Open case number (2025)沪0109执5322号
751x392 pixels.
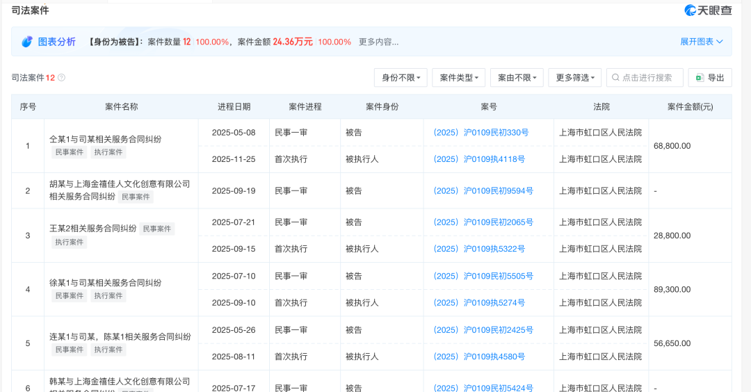pos(478,249)
